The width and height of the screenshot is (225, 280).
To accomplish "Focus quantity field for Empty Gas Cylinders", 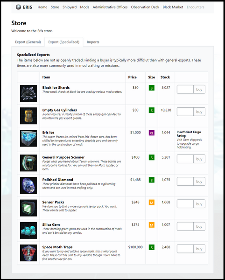I will point(185,112).
